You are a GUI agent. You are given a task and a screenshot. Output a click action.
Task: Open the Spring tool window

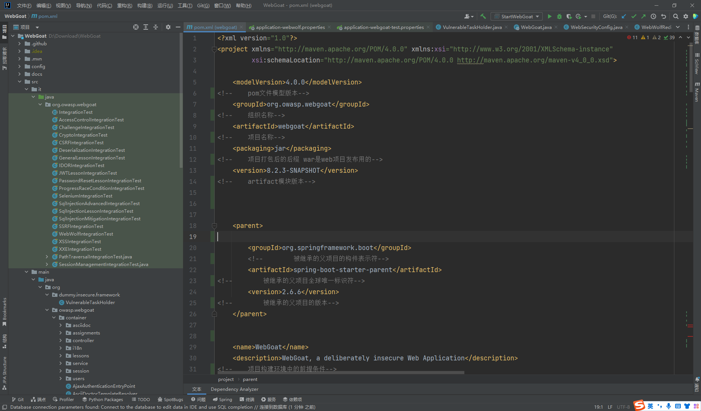click(223, 400)
